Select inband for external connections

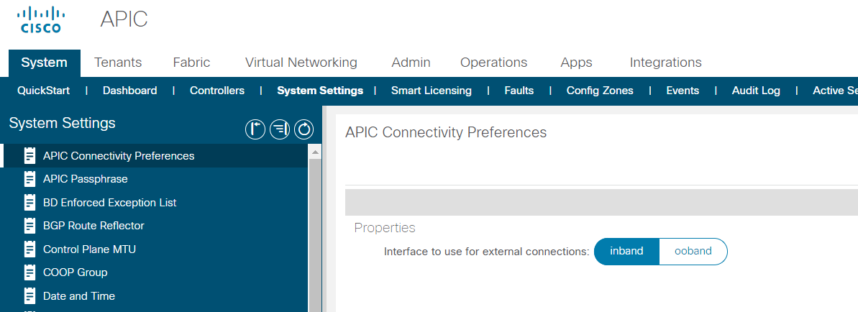point(626,251)
